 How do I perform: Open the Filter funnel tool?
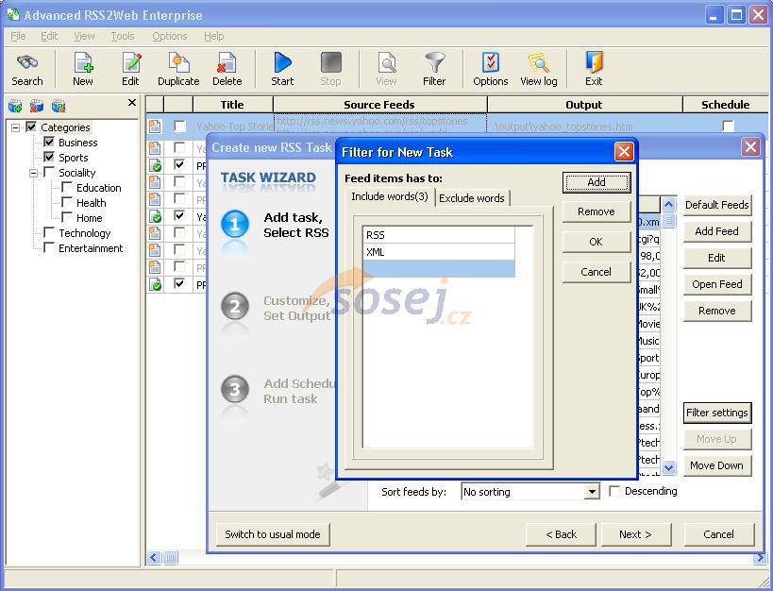[x=434, y=63]
